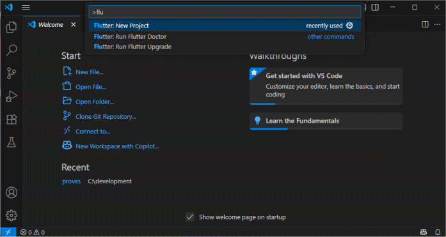Click the New File icon
The image size is (446, 237).
[x=67, y=71]
